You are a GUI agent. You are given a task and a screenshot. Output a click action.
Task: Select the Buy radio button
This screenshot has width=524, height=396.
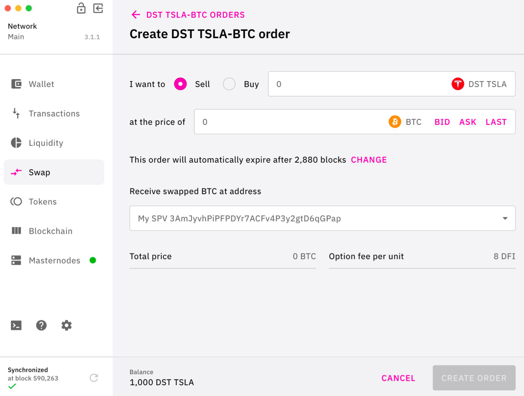[x=229, y=84]
